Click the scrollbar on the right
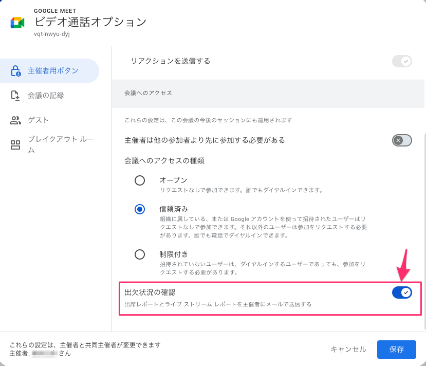The width and height of the screenshot is (426, 366). (423, 206)
